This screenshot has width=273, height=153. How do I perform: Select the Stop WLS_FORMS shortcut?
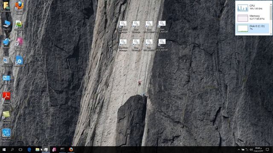(x=149, y=45)
